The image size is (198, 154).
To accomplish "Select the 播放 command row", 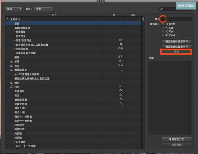I will 73,57.
